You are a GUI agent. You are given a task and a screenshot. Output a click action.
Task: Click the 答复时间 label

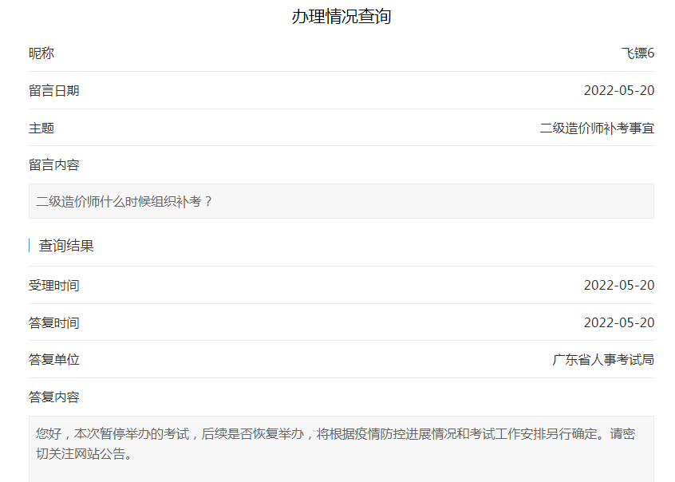pos(53,322)
